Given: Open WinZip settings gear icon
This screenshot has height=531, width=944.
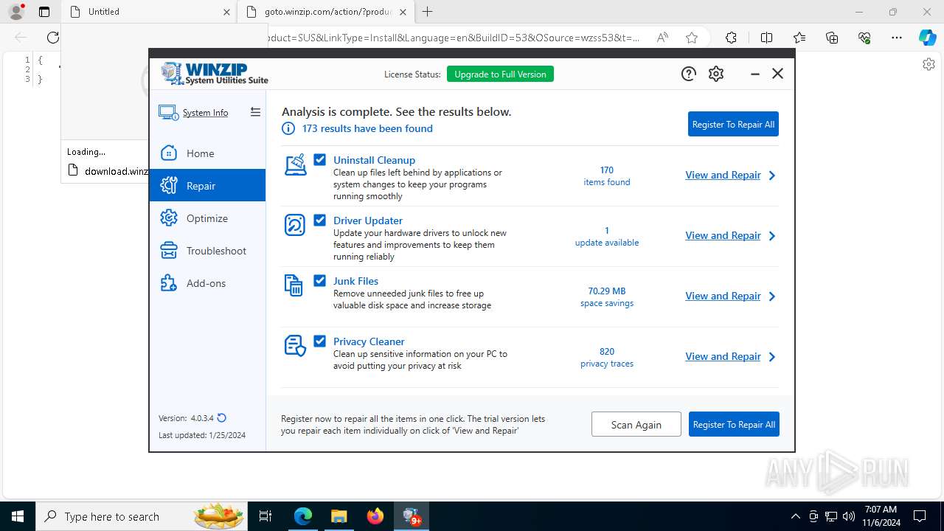Looking at the screenshot, I should (716, 74).
